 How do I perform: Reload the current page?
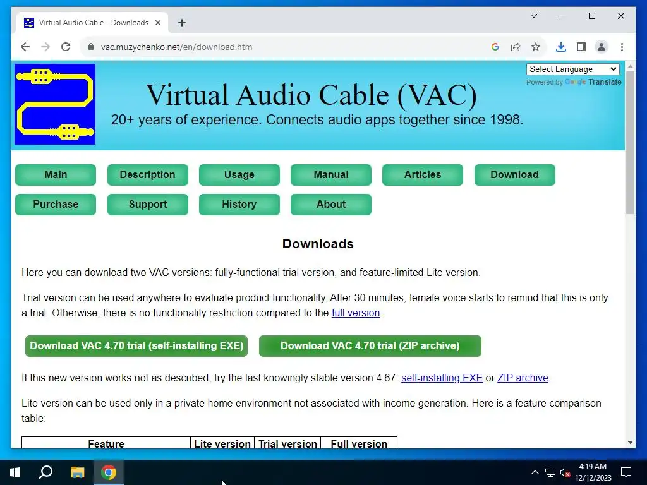point(66,47)
